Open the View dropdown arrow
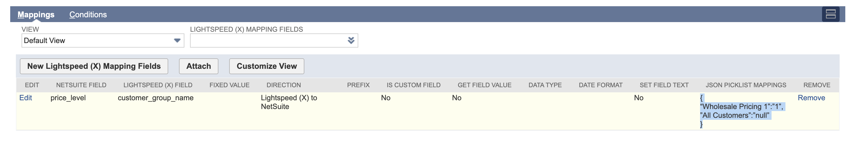Screen dimensions: 847x145 [177, 41]
